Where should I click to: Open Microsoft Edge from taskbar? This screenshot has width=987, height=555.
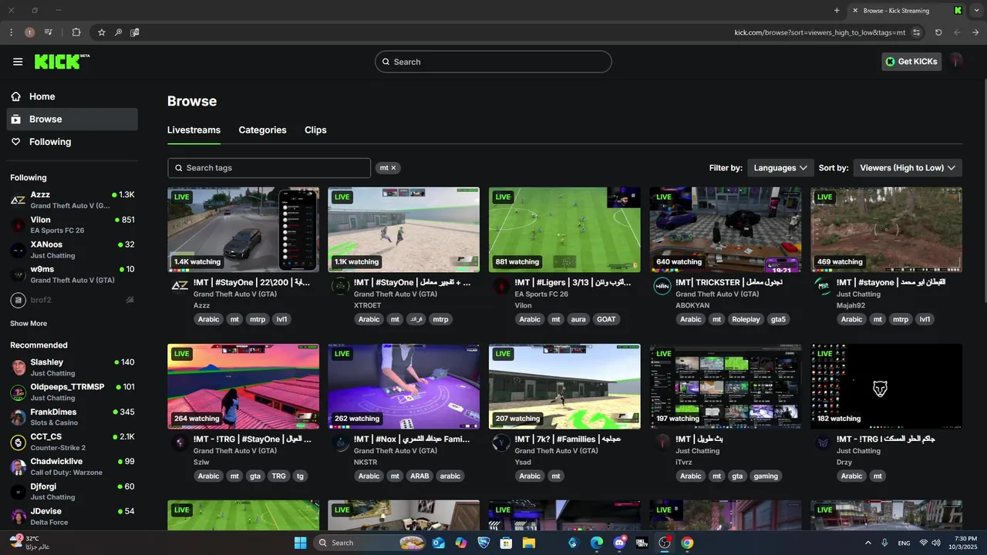pos(596,543)
